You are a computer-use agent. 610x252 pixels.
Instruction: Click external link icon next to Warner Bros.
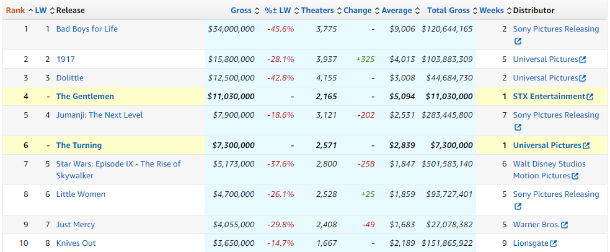[564, 225]
